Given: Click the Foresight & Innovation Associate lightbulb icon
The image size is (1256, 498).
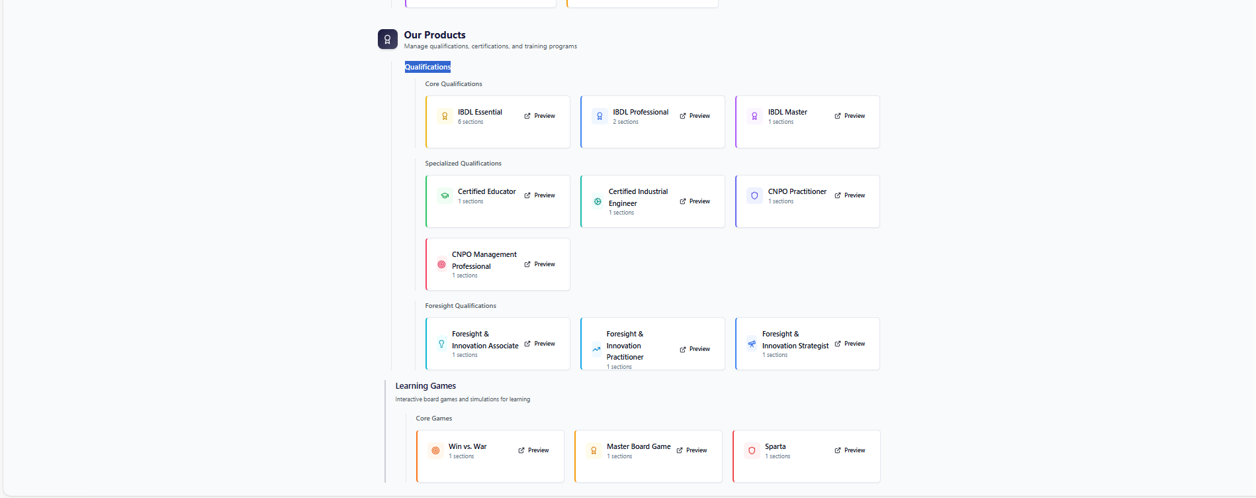Looking at the screenshot, I should coord(441,344).
